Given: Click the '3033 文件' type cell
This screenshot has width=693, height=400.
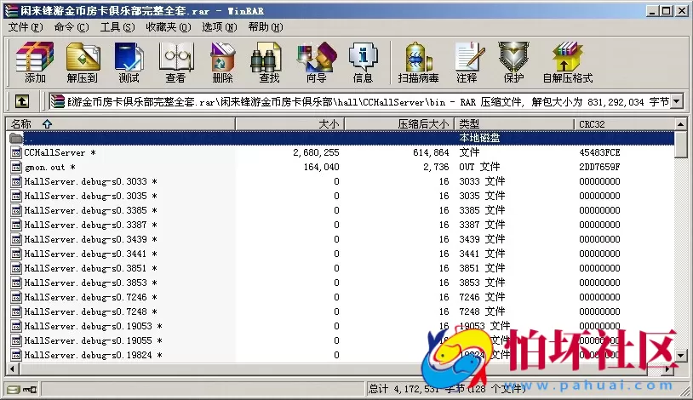Looking at the screenshot, I should point(482,181).
